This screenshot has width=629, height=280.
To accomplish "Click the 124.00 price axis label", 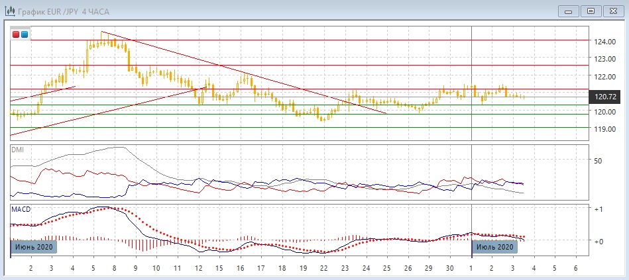I will coord(604,41).
